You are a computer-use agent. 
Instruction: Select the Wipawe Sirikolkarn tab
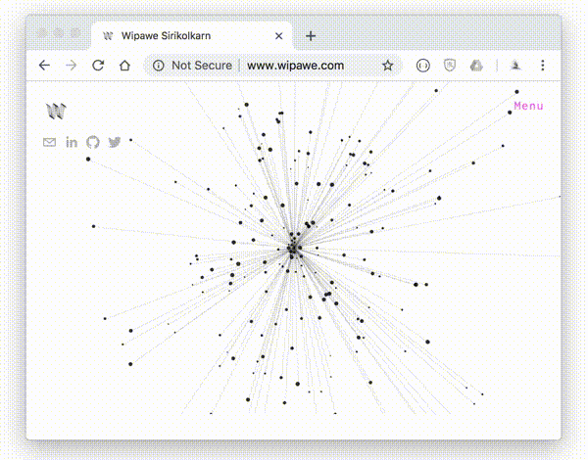pos(191,36)
